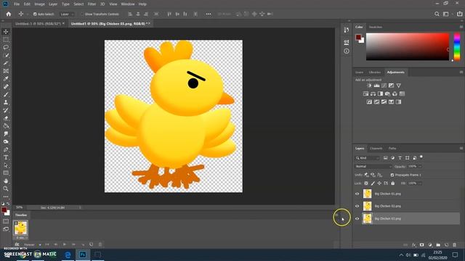
Task: Pick a color in the Color panel field
Action: 408,46
